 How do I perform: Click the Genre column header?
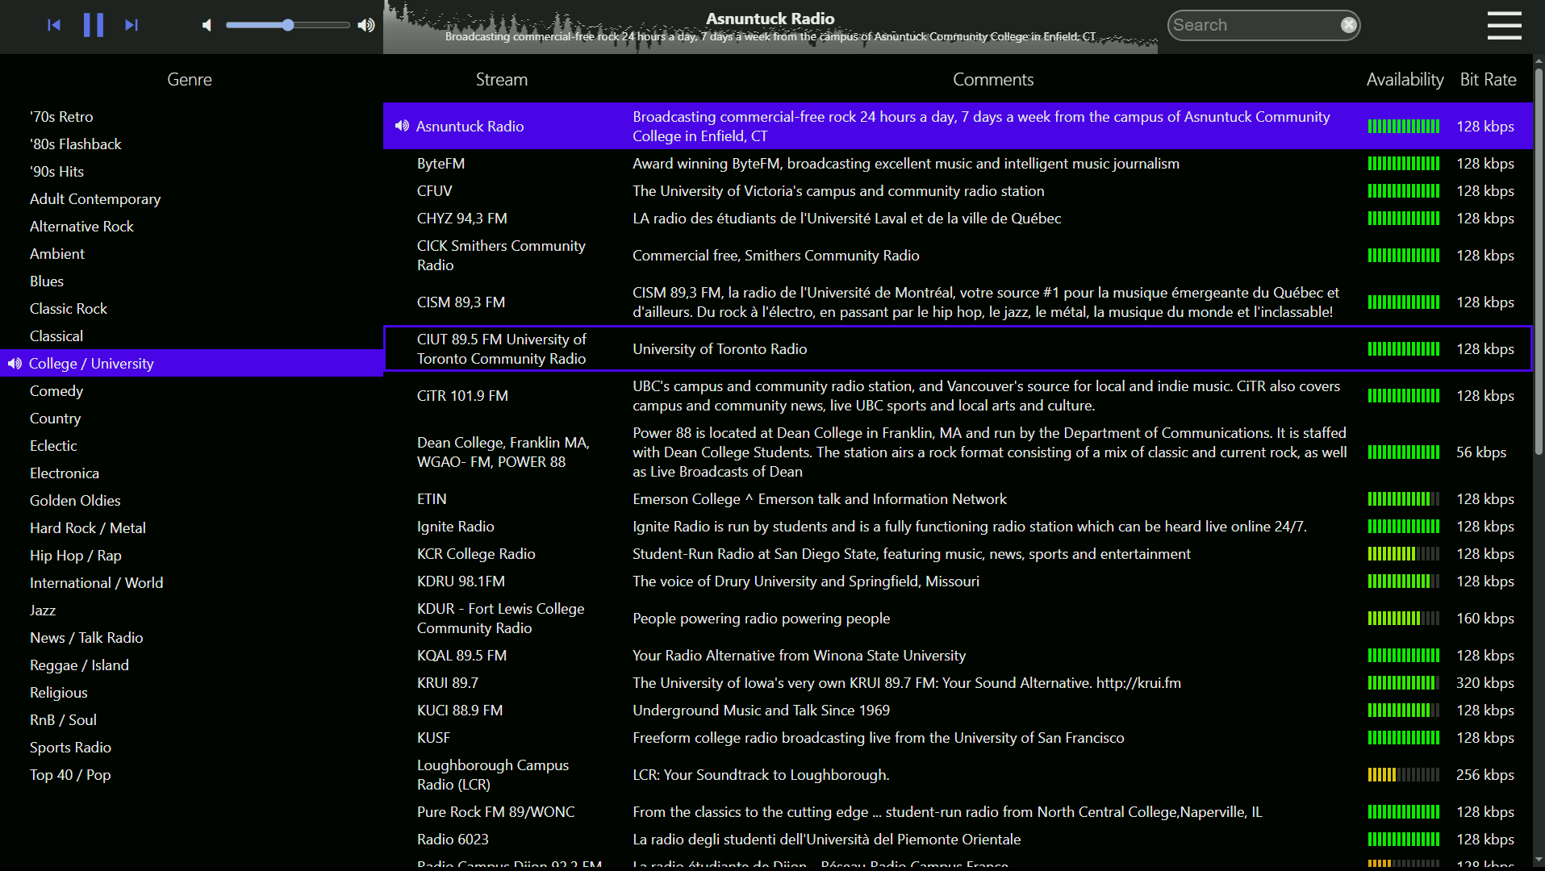click(190, 79)
